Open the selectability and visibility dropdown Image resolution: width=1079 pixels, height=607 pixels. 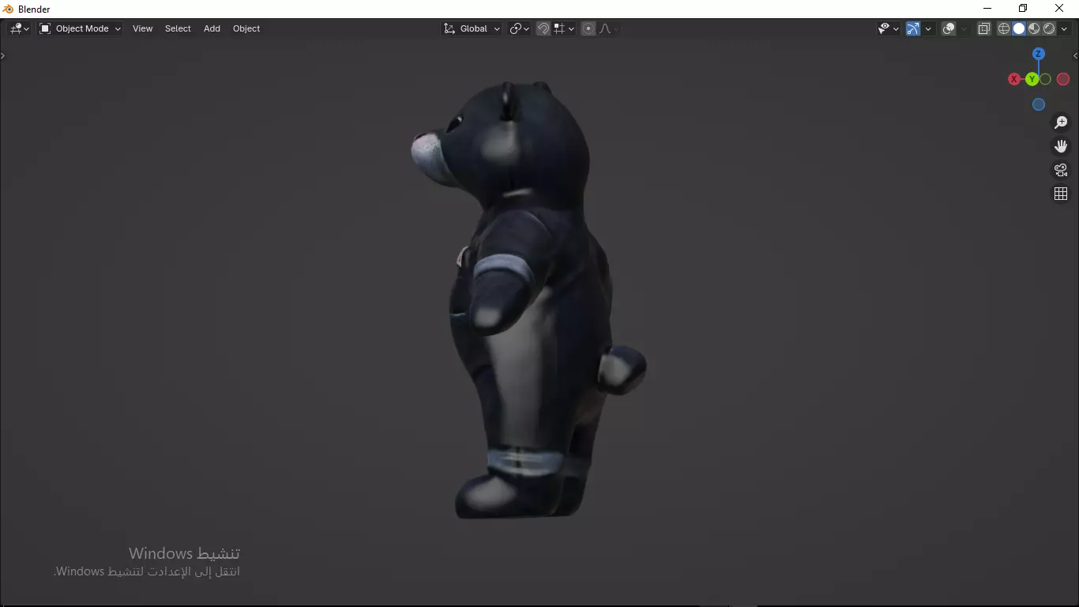pyautogui.click(x=889, y=28)
